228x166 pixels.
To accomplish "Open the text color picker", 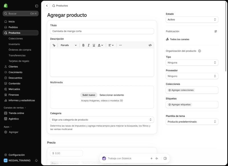I will tap(100, 45).
